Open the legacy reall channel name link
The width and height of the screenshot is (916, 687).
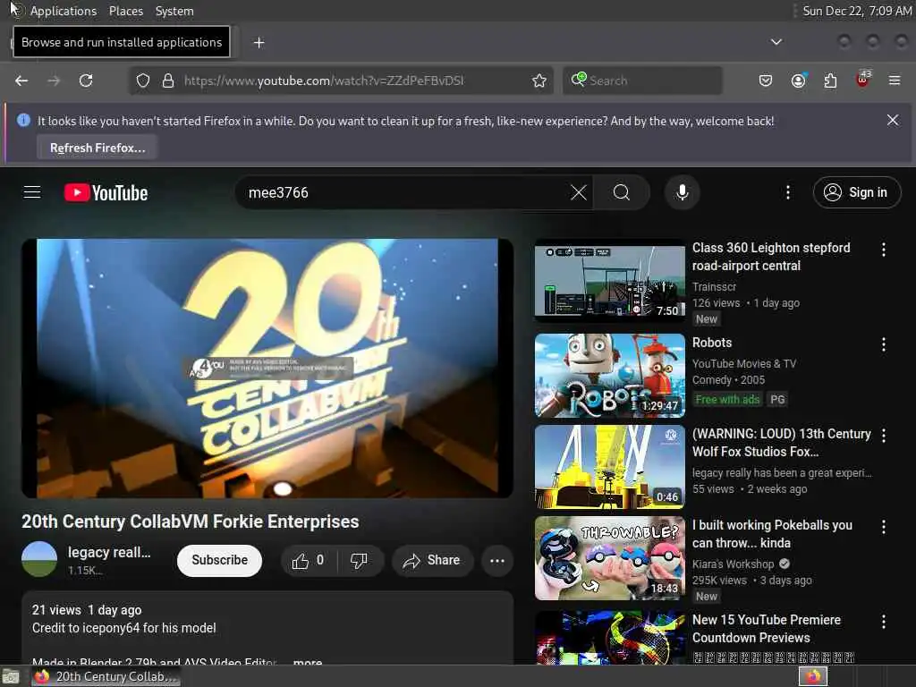coord(109,553)
